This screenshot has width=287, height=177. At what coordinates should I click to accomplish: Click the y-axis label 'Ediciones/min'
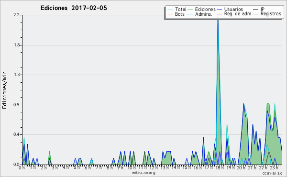[x=4, y=90]
